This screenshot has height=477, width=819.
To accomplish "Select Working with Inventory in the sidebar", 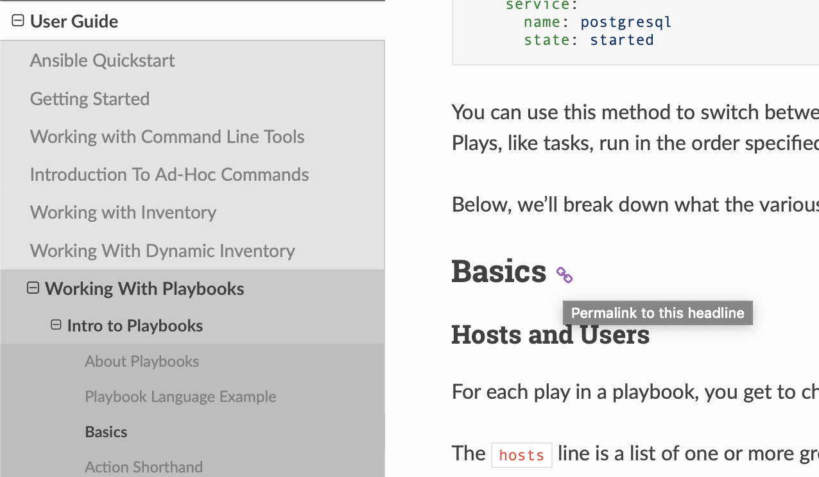I will point(123,212).
